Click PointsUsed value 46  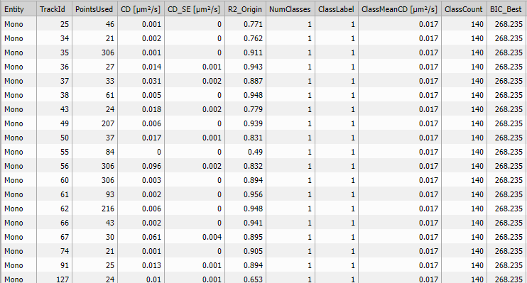pos(110,24)
